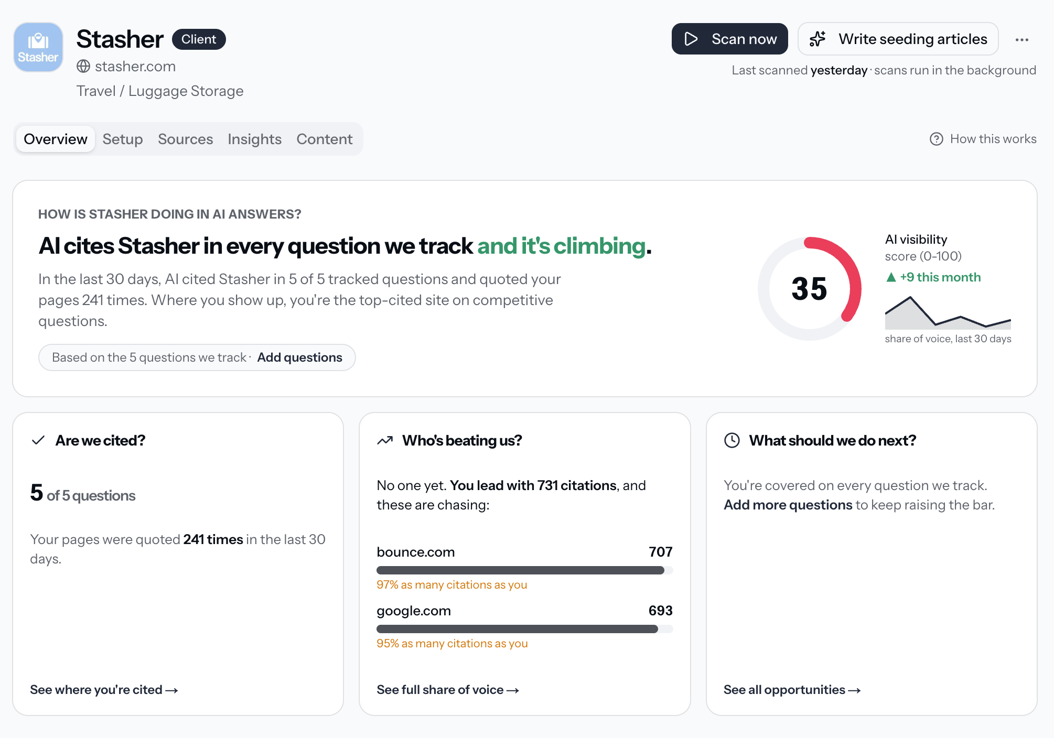This screenshot has width=1054, height=738.
Task: Open the three-dots more options menu
Action: (1021, 39)
